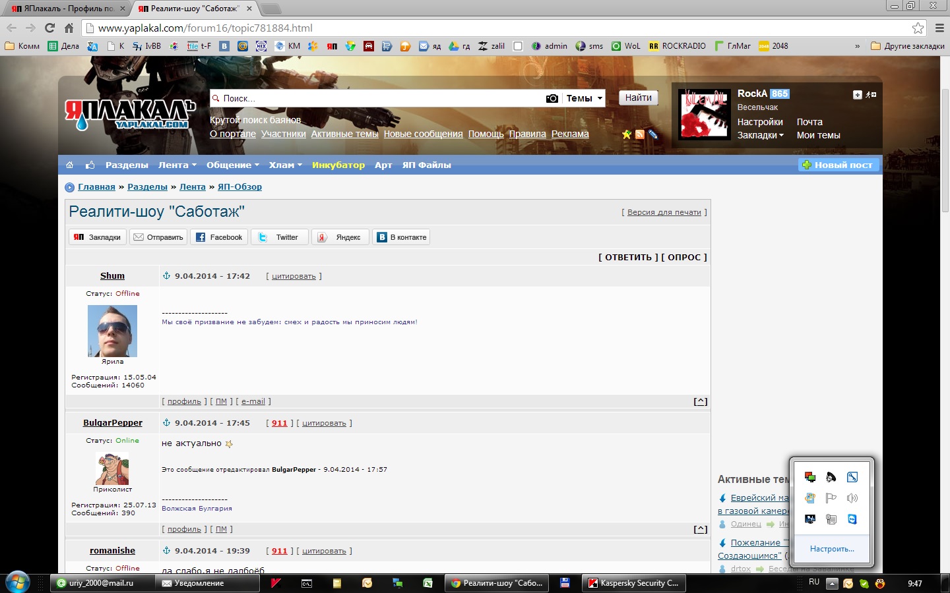Screen dimensions: 950x593
Task: Open Kaspersky Security taskbar item
Action: click(x=634, y=583)
